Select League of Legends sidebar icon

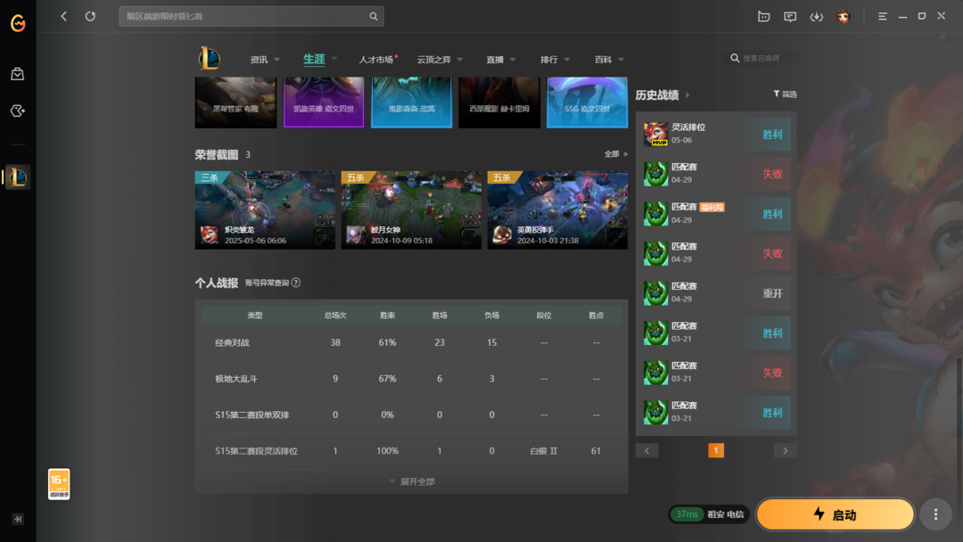point(18,177)
